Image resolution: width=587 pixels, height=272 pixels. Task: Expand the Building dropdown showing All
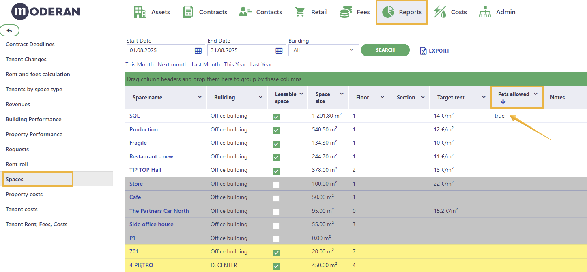tap(324, 50)
